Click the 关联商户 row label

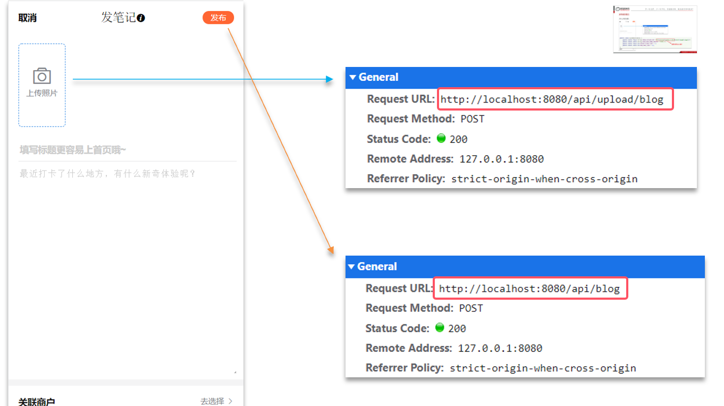coord(37,402)
